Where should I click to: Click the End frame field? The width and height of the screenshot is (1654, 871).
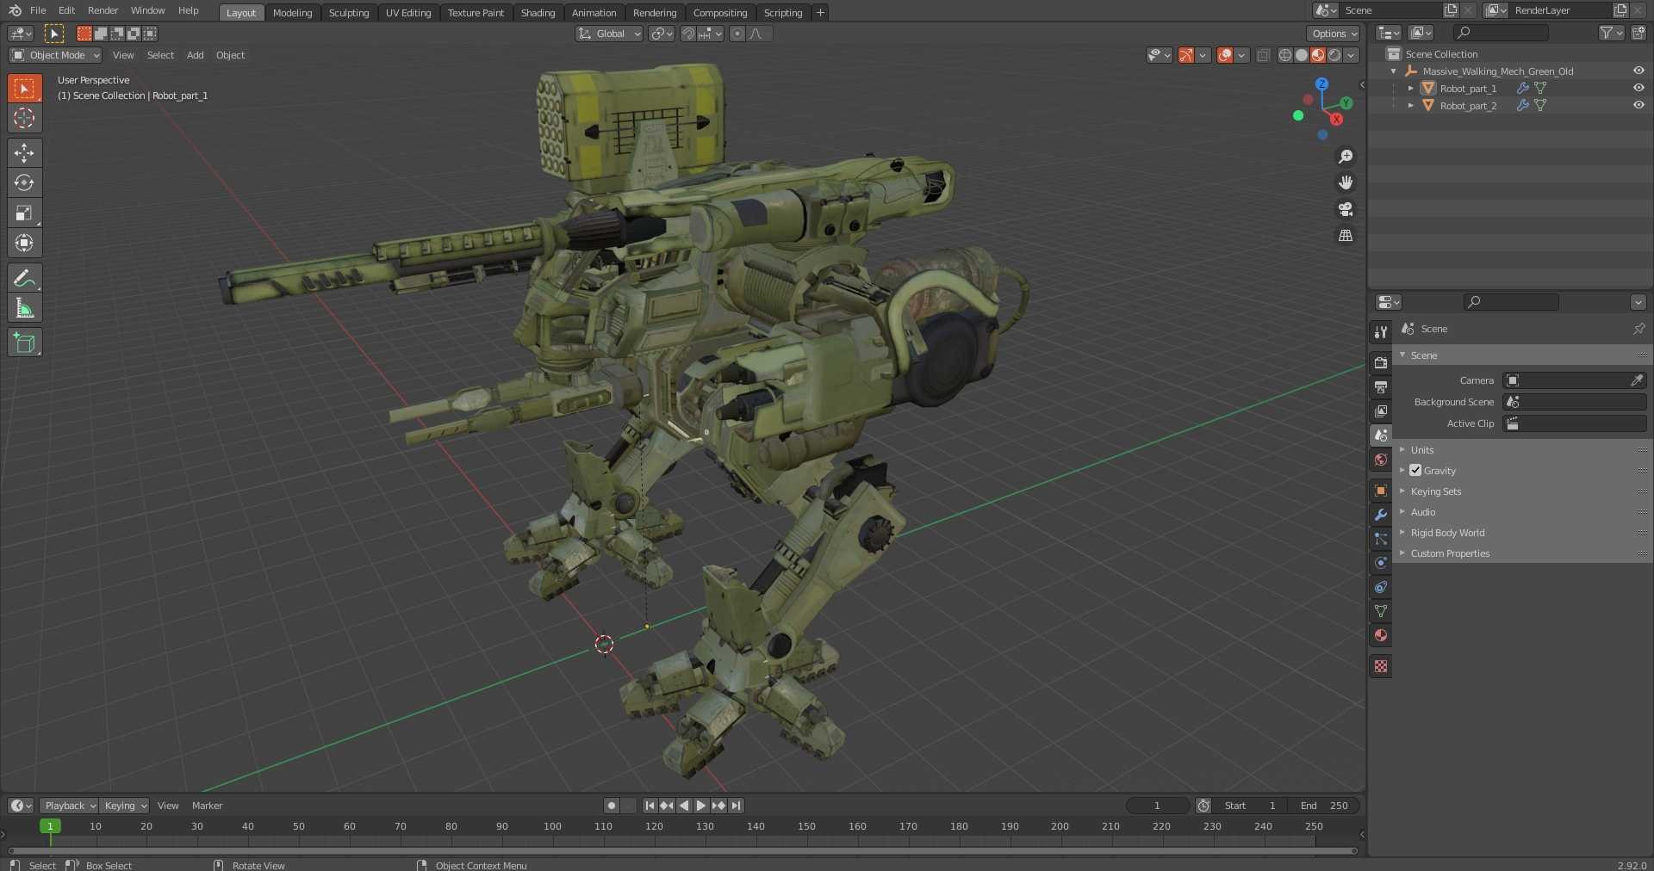(x=1325, y=806)
